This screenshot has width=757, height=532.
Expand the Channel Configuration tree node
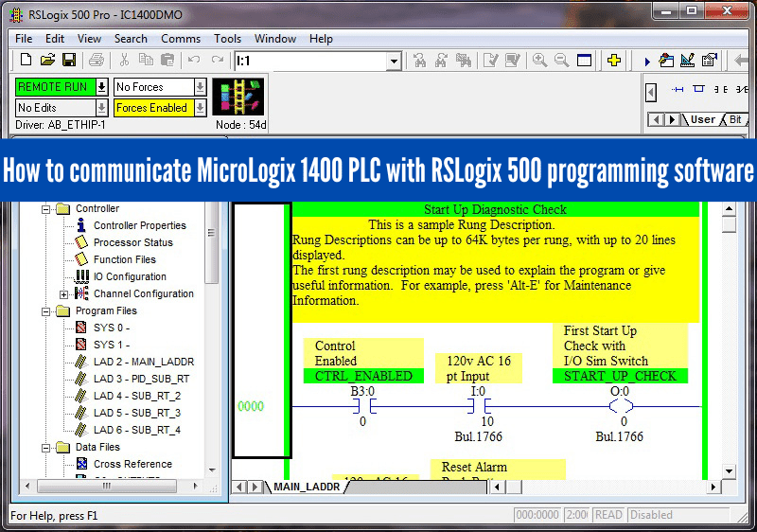tap(64, 294)
